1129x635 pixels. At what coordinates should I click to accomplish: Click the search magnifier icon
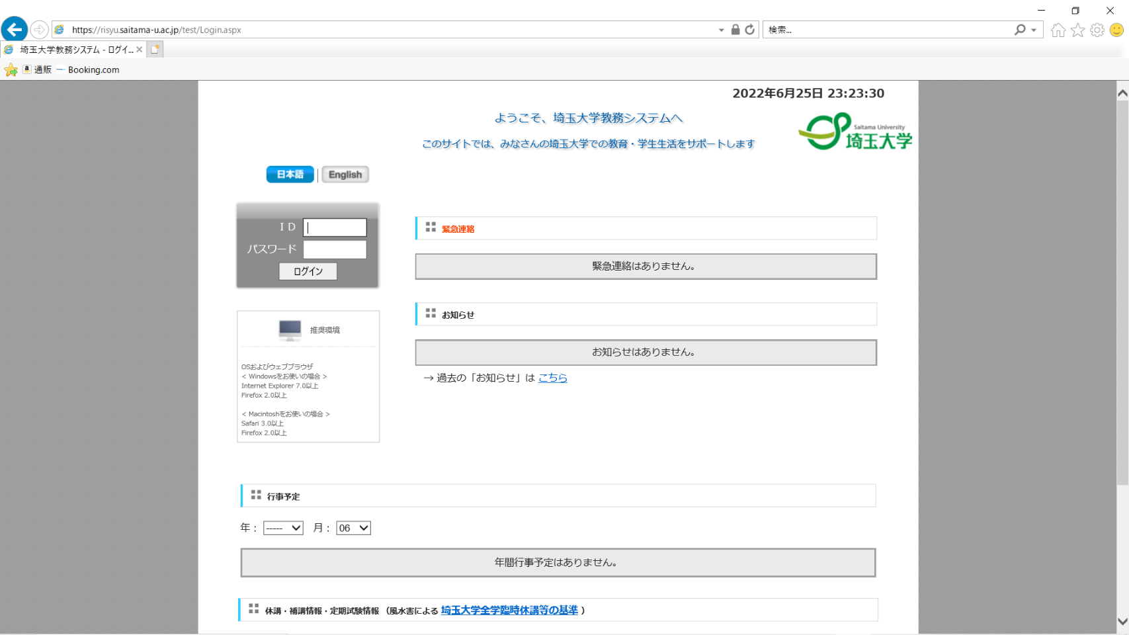[1020, 30]
